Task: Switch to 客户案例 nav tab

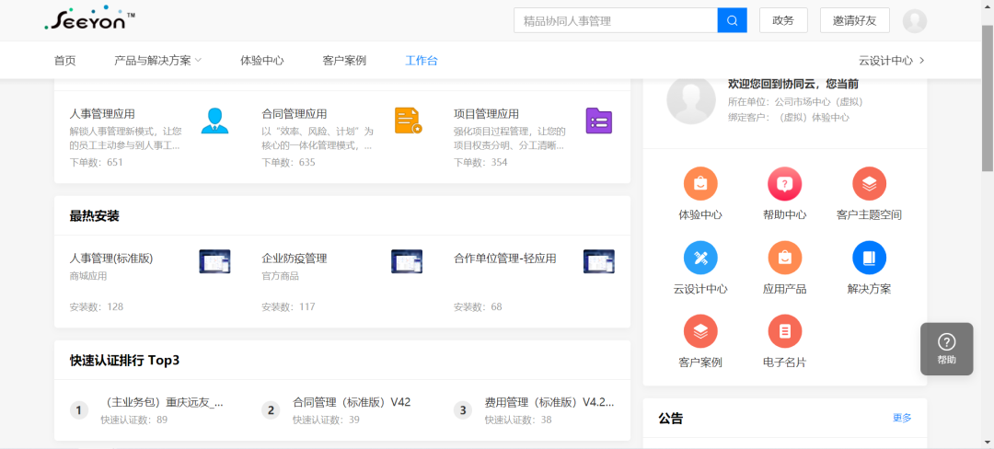Action: pos(344,61)
